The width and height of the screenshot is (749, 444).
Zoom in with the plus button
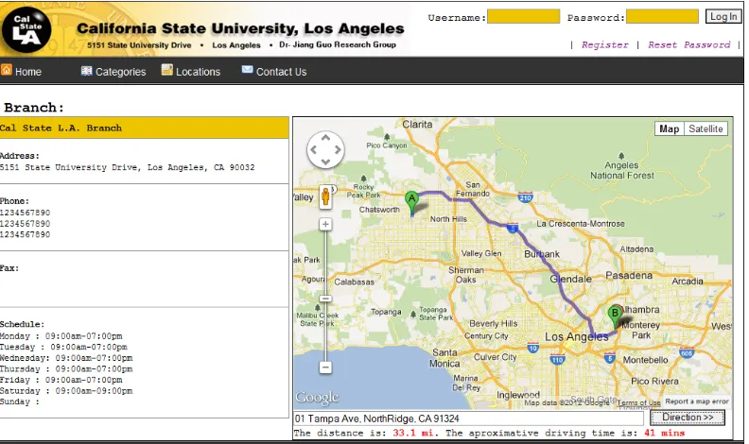click(325, 224)
